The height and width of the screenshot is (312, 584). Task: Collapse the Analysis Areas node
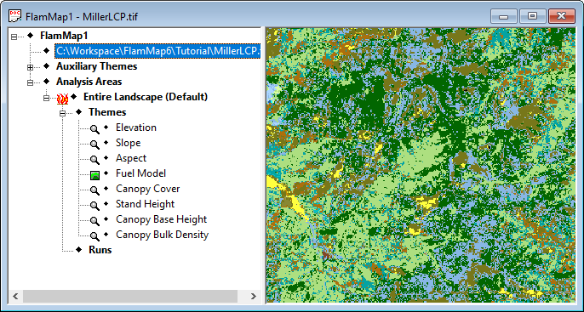pos(30,82)
